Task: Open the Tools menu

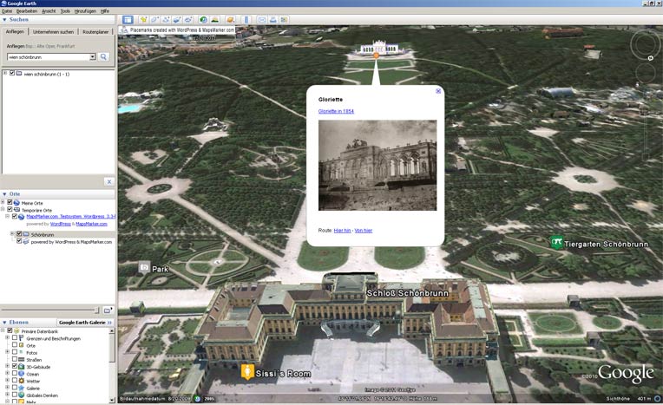Action: tap(65, 11)
